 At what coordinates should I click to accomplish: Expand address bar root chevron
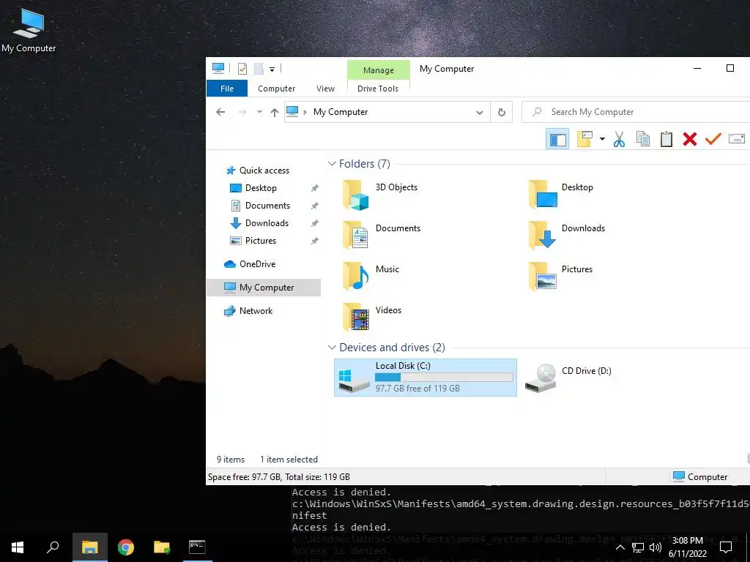pyautogui.click(x=305, y=112)
